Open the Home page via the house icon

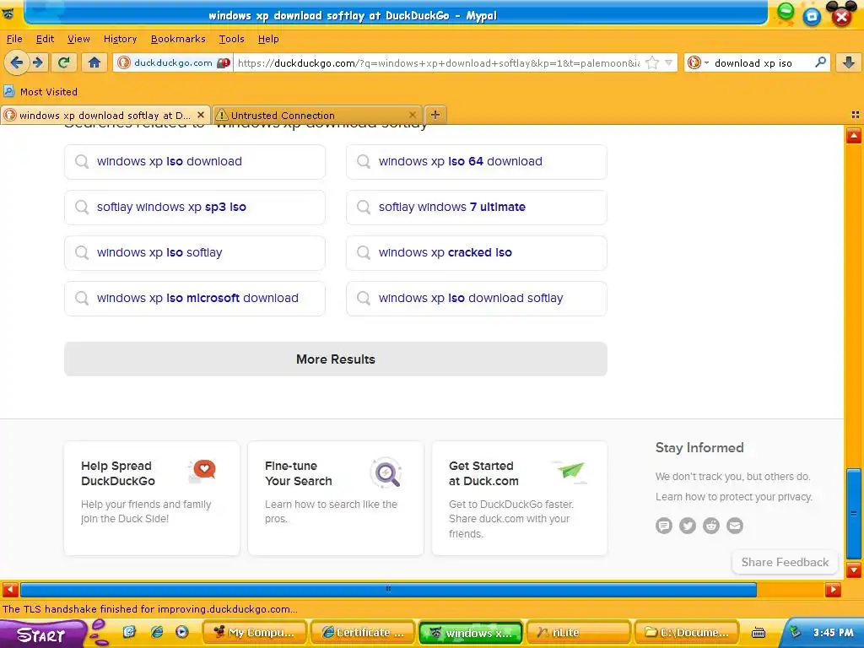click(94, 62)
